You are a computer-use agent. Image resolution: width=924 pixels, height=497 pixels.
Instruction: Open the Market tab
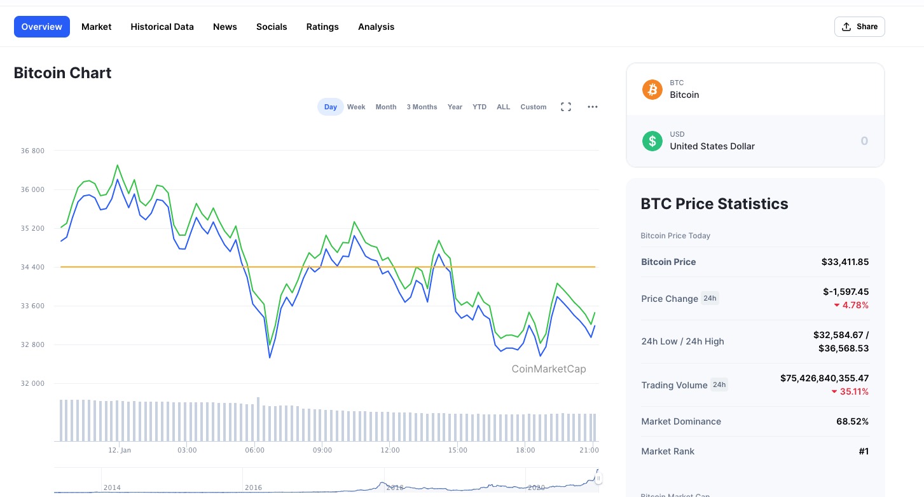[x=97, y=27]
